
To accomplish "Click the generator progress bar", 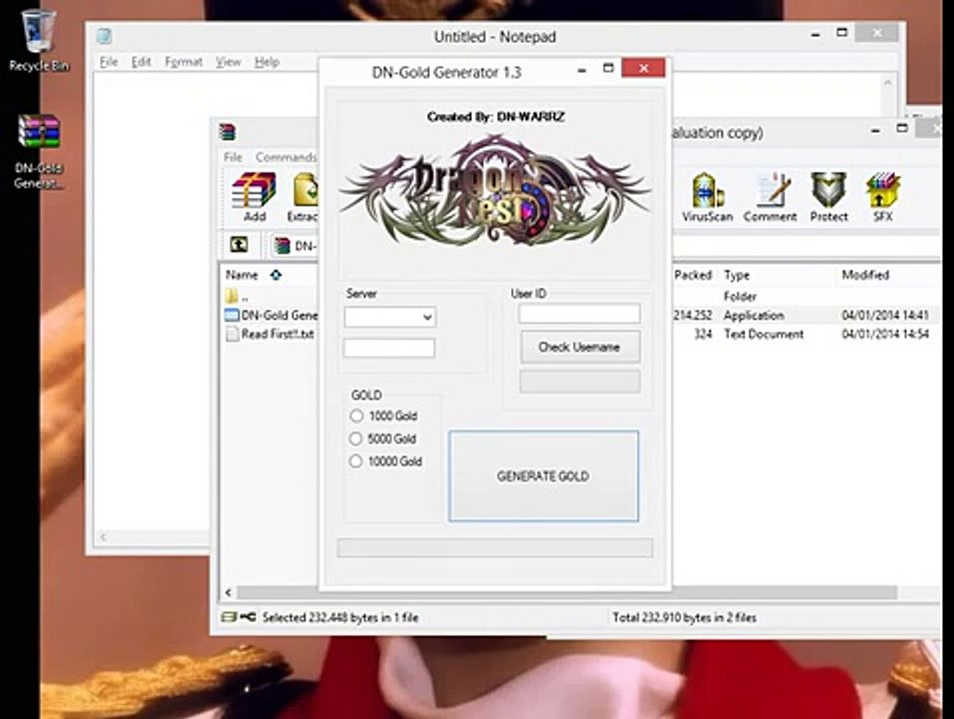I will 495,547.
